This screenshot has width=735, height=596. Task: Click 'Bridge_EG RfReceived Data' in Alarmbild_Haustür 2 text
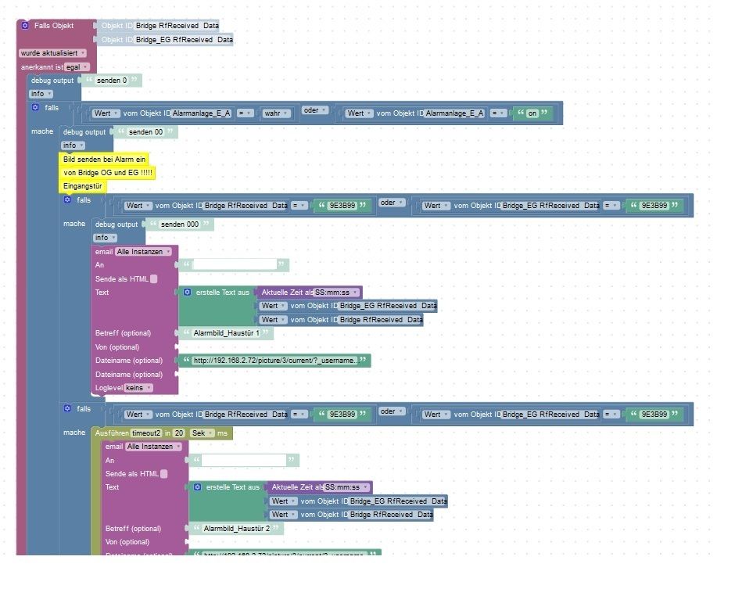[x=399, y=501]
